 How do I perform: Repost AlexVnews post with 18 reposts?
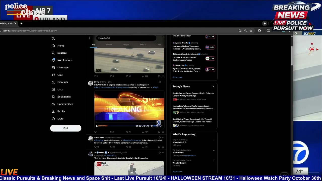pyautogui.click(x=112, y=147)
